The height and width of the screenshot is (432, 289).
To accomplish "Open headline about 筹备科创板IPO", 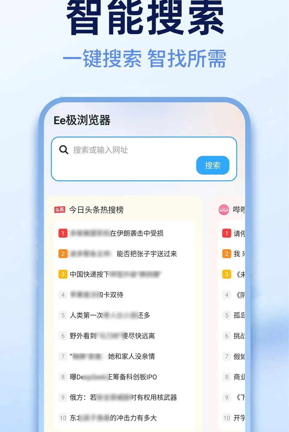I will [x=113, y=377].
